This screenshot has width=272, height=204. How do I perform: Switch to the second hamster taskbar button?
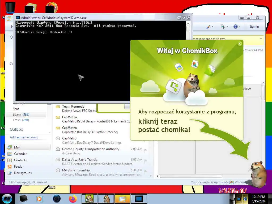click(x=106, y=199)
